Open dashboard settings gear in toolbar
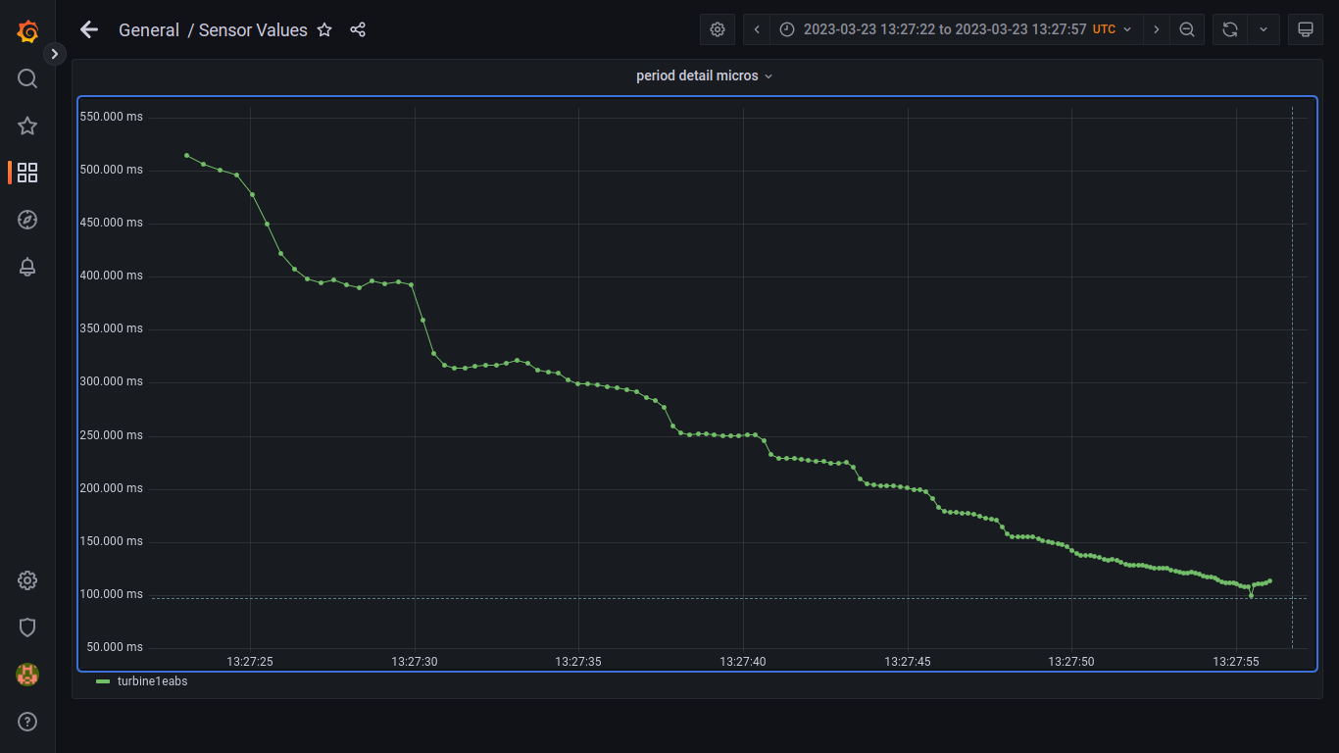Viewport: 1339px width, 753px height. point(718,29)
